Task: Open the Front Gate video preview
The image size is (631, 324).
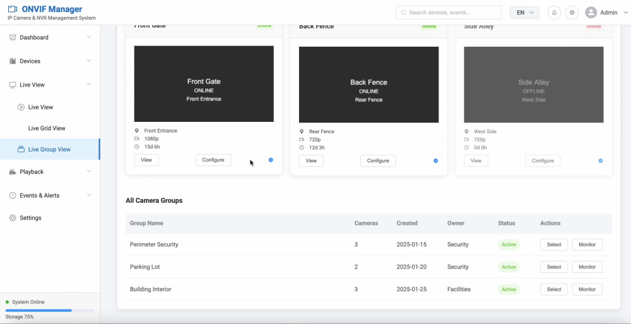Action: click(204, 84)
